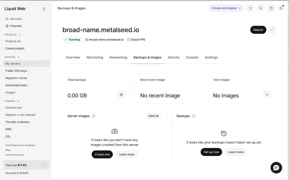Open Migration center
This screenshot has height=180, width=289.
(16, 78)
